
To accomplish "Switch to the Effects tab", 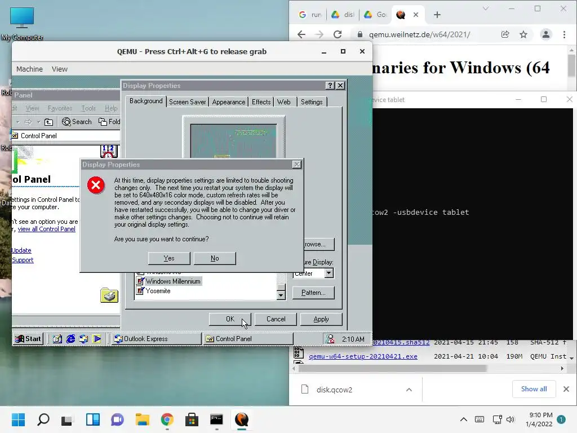I will 261,102.
